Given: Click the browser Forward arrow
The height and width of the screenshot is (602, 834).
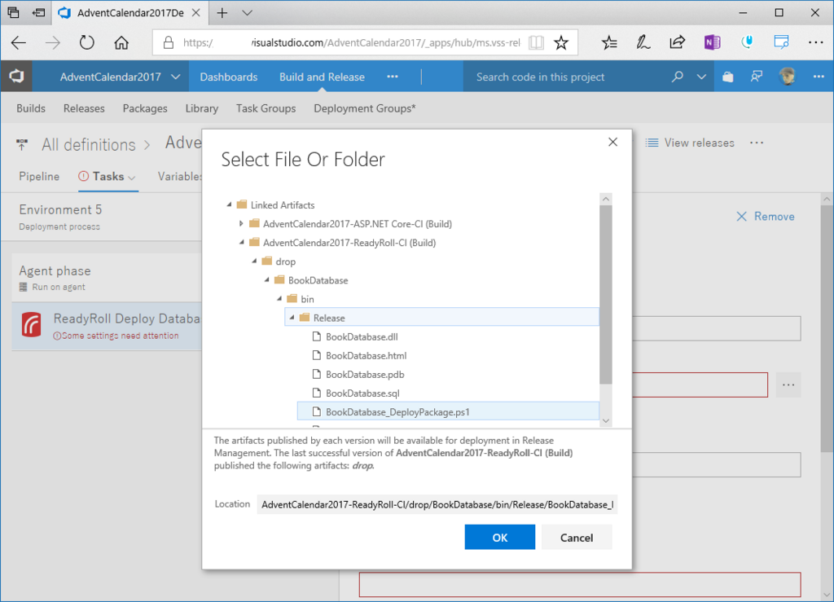Looking at the screenshot, I should coord(53,42).
